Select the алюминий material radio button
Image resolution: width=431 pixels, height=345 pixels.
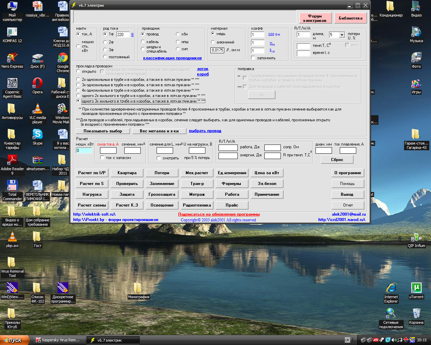pos(213,42)
